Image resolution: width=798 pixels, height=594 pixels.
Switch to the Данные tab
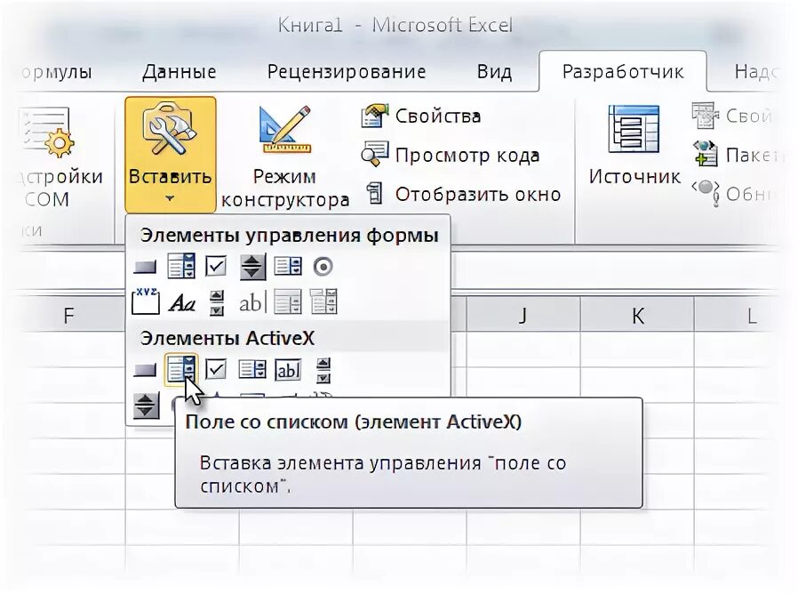coord(180,72)
